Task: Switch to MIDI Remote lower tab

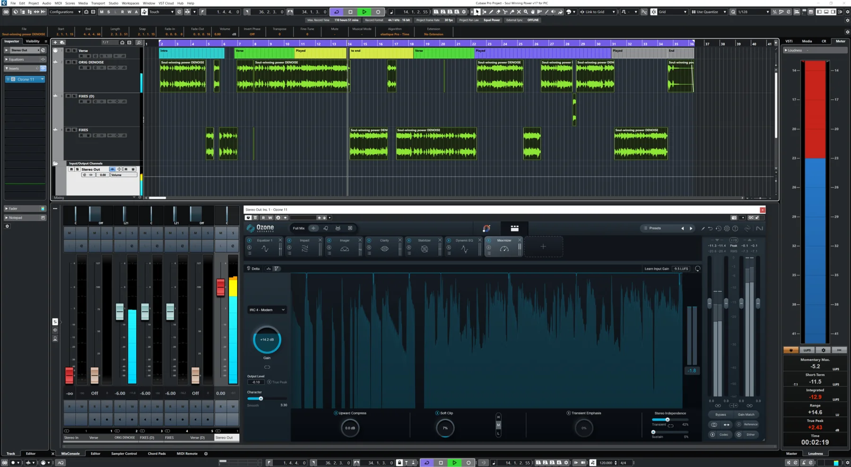Action: click(187, 454)
